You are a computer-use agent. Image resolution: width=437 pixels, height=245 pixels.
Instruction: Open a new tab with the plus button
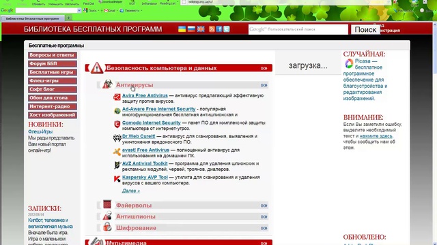coord(68,18)
